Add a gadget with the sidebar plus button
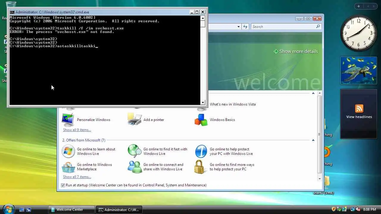Screen dimensions: 381x214 tap(359, 6)
